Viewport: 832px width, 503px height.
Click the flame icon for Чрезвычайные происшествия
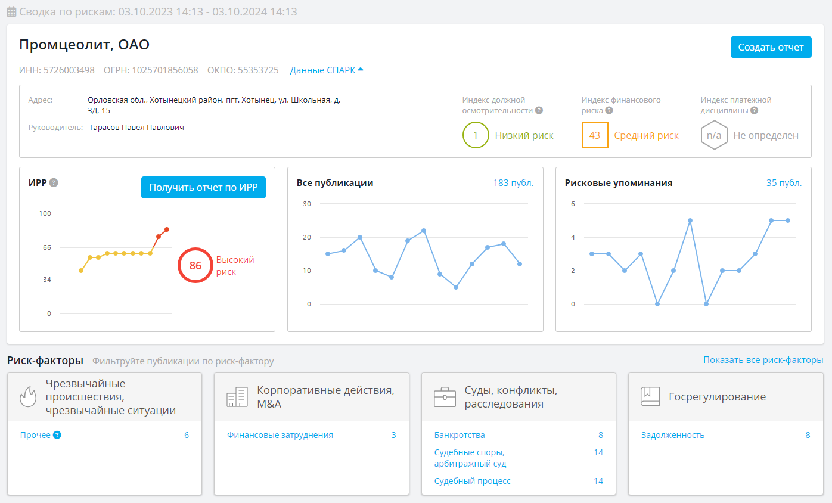pos(28,397)
